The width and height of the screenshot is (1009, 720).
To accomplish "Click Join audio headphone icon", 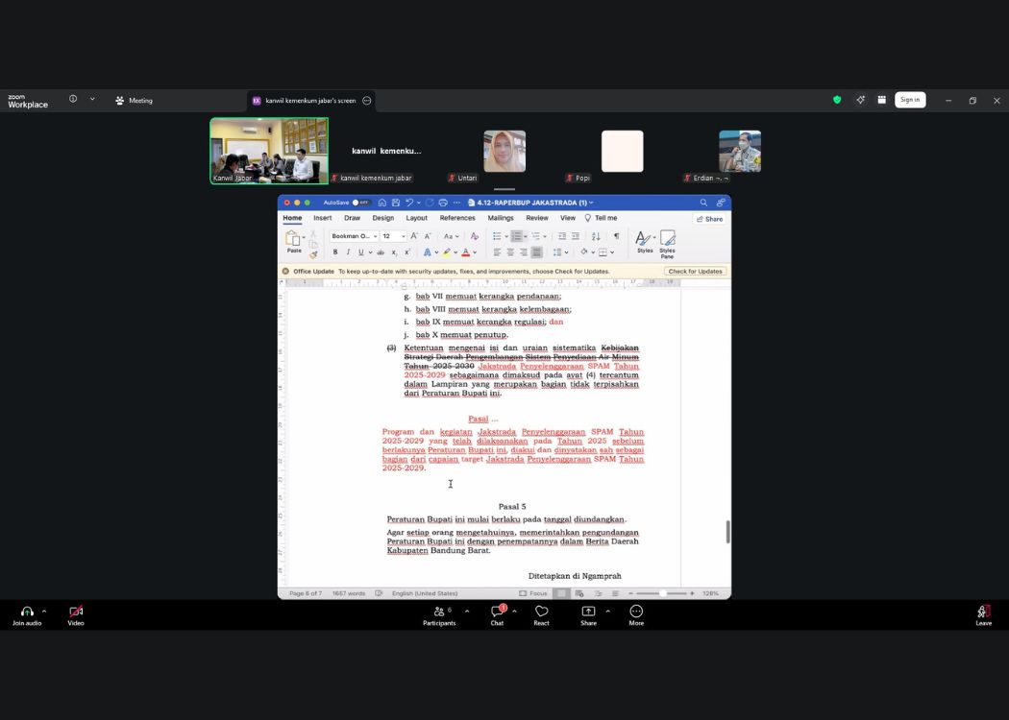I will point(27,612).
